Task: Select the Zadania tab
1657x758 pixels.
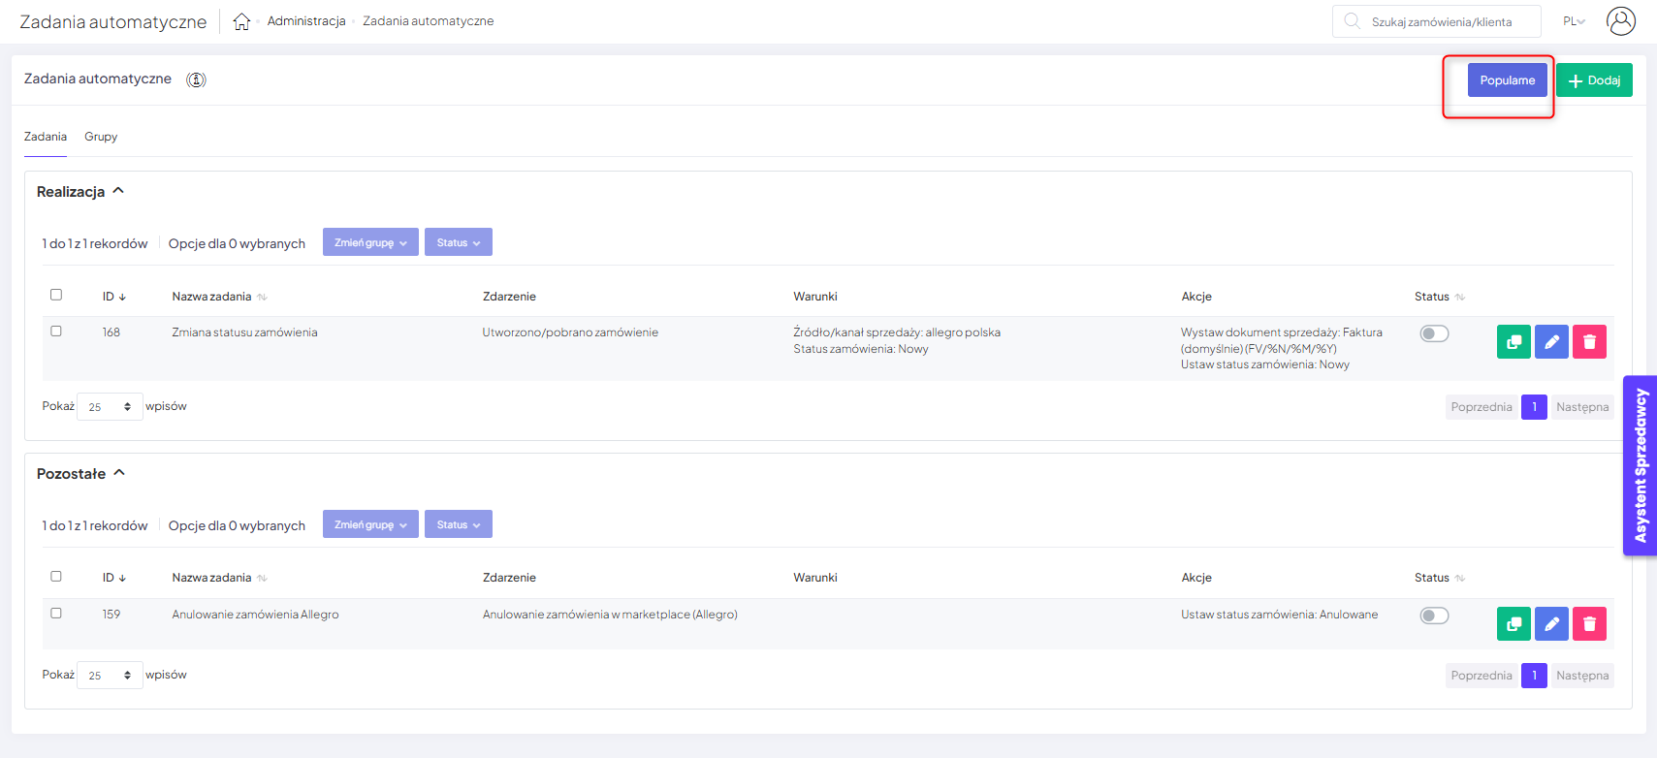Action: [46, 137]
